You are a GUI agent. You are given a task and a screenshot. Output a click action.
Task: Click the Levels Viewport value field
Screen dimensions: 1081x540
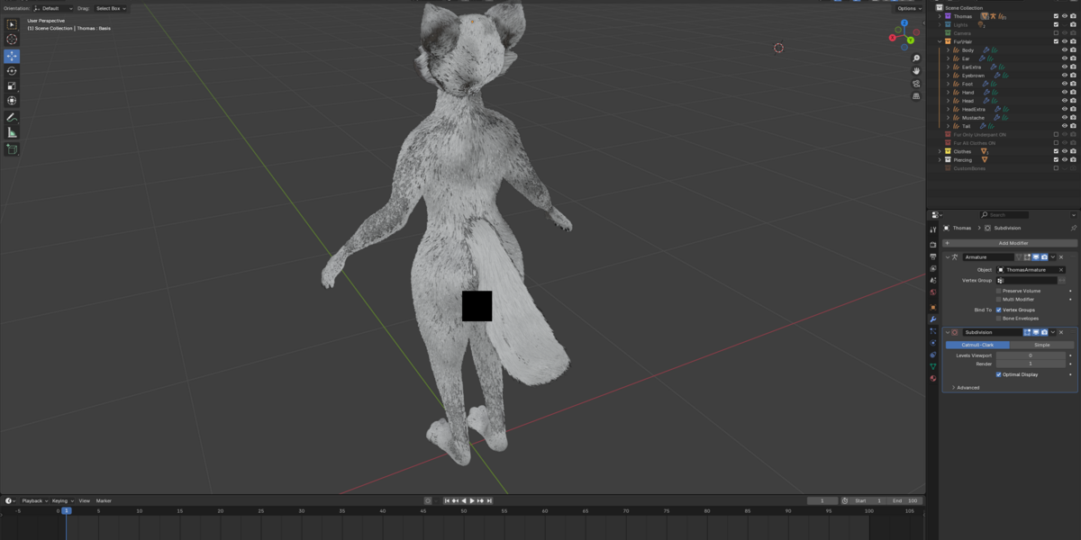[x=1031, y=355]
